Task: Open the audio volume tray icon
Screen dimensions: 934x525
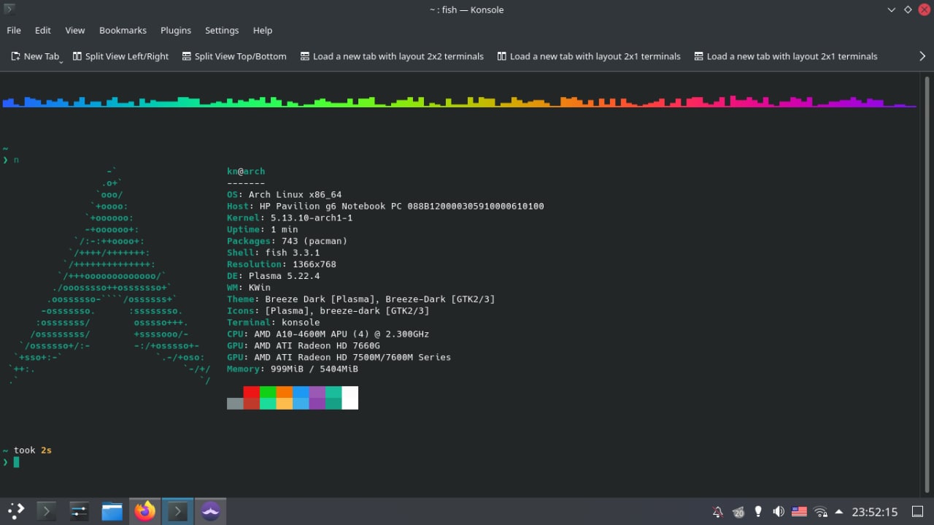Action: click(779, 512)
